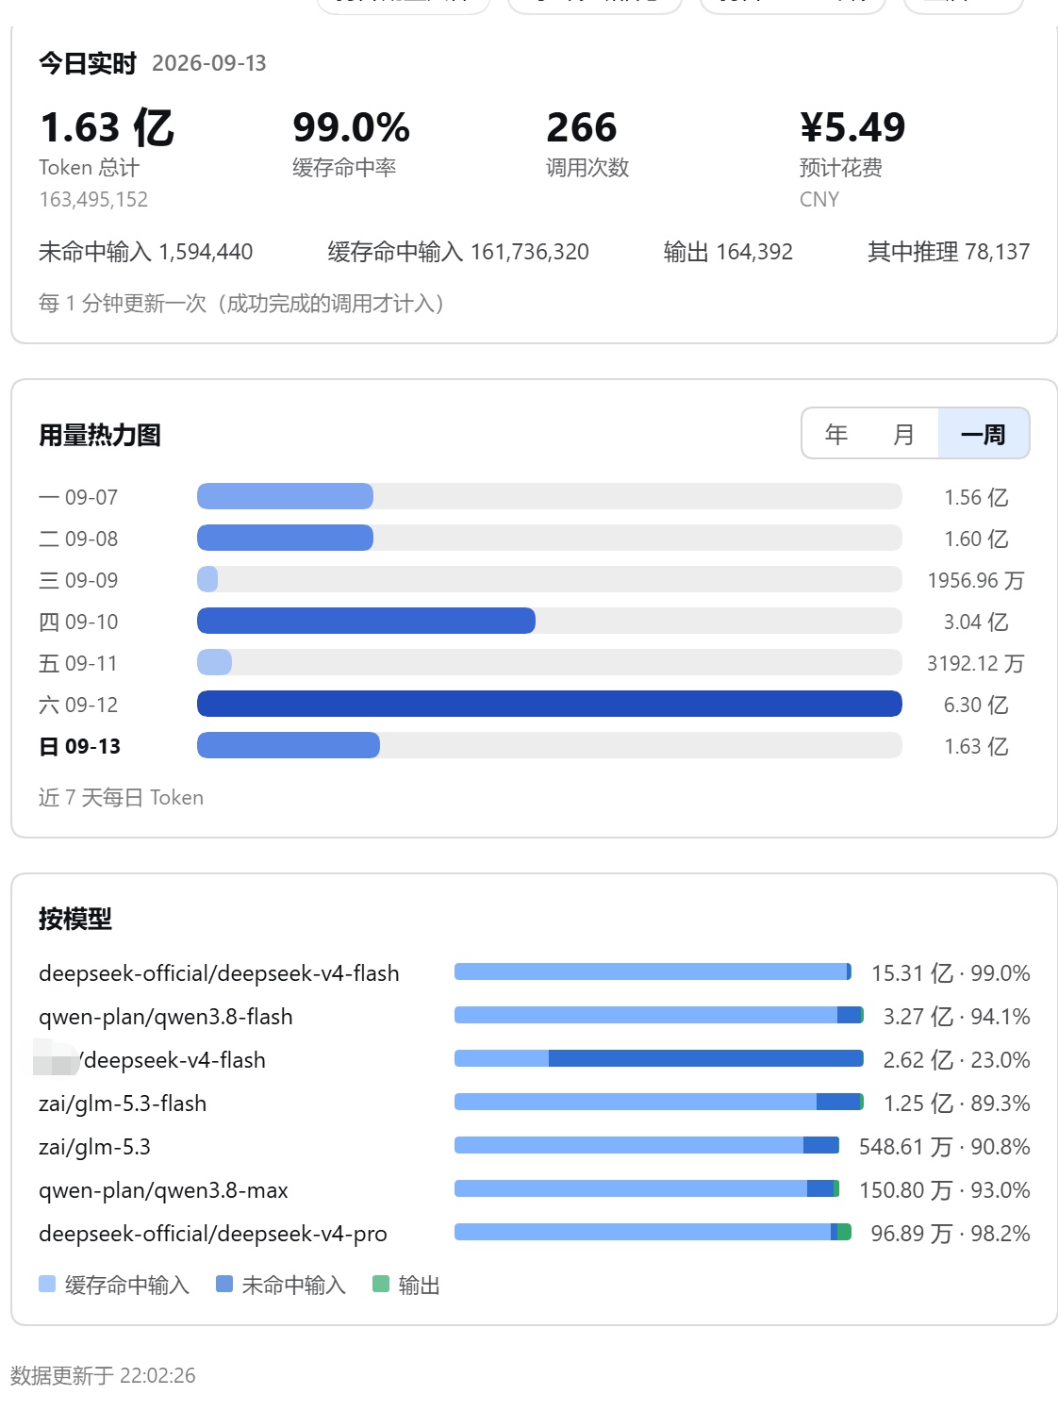Click the 2.62 亿 · 23.0% value
Screen dimensions: 1058x1411
coord(956,1059)
